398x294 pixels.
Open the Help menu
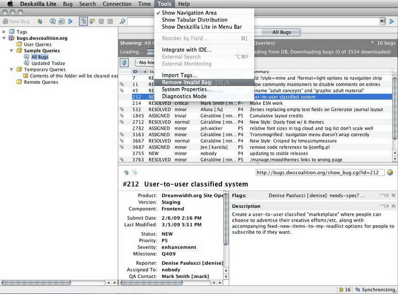(x=184, y=4)
